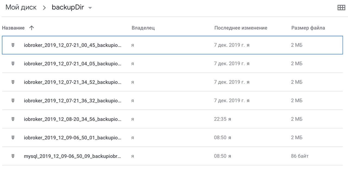Click file icon of mysql_2019_12_09-06_50_09 backup
This screenshot has width=348, height=172.
(x=13, y=156)
